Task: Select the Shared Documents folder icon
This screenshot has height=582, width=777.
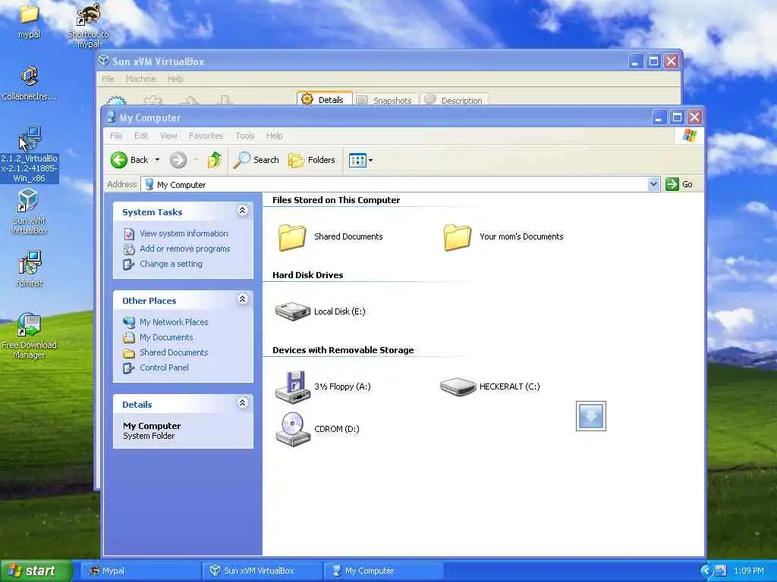Action: [x=292, y=237]
